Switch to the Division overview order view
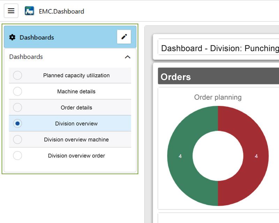 76,156
